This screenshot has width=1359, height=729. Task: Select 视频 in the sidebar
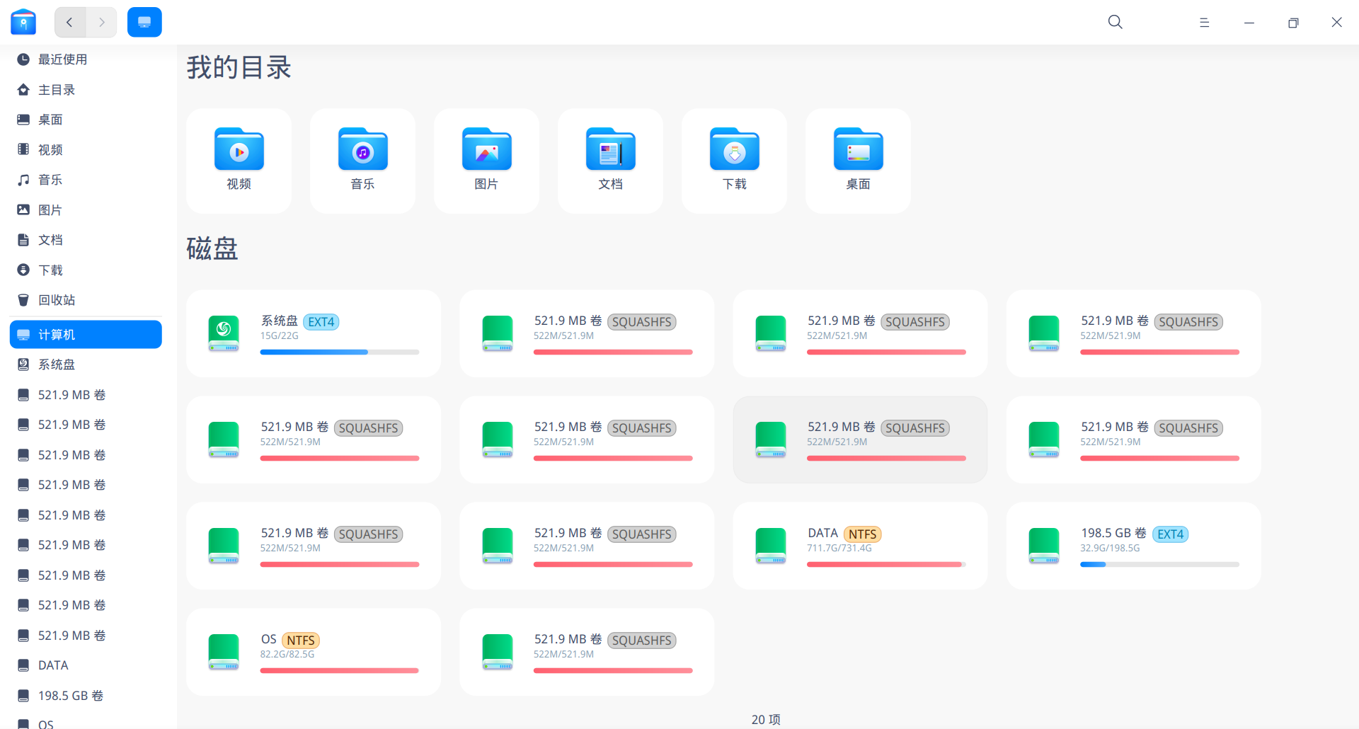point(86,150)
